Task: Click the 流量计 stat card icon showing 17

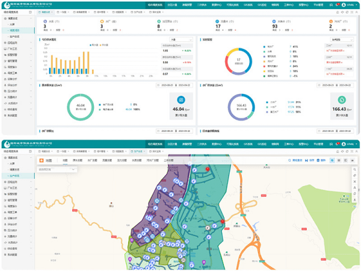Action: click(x=217, y=20)
